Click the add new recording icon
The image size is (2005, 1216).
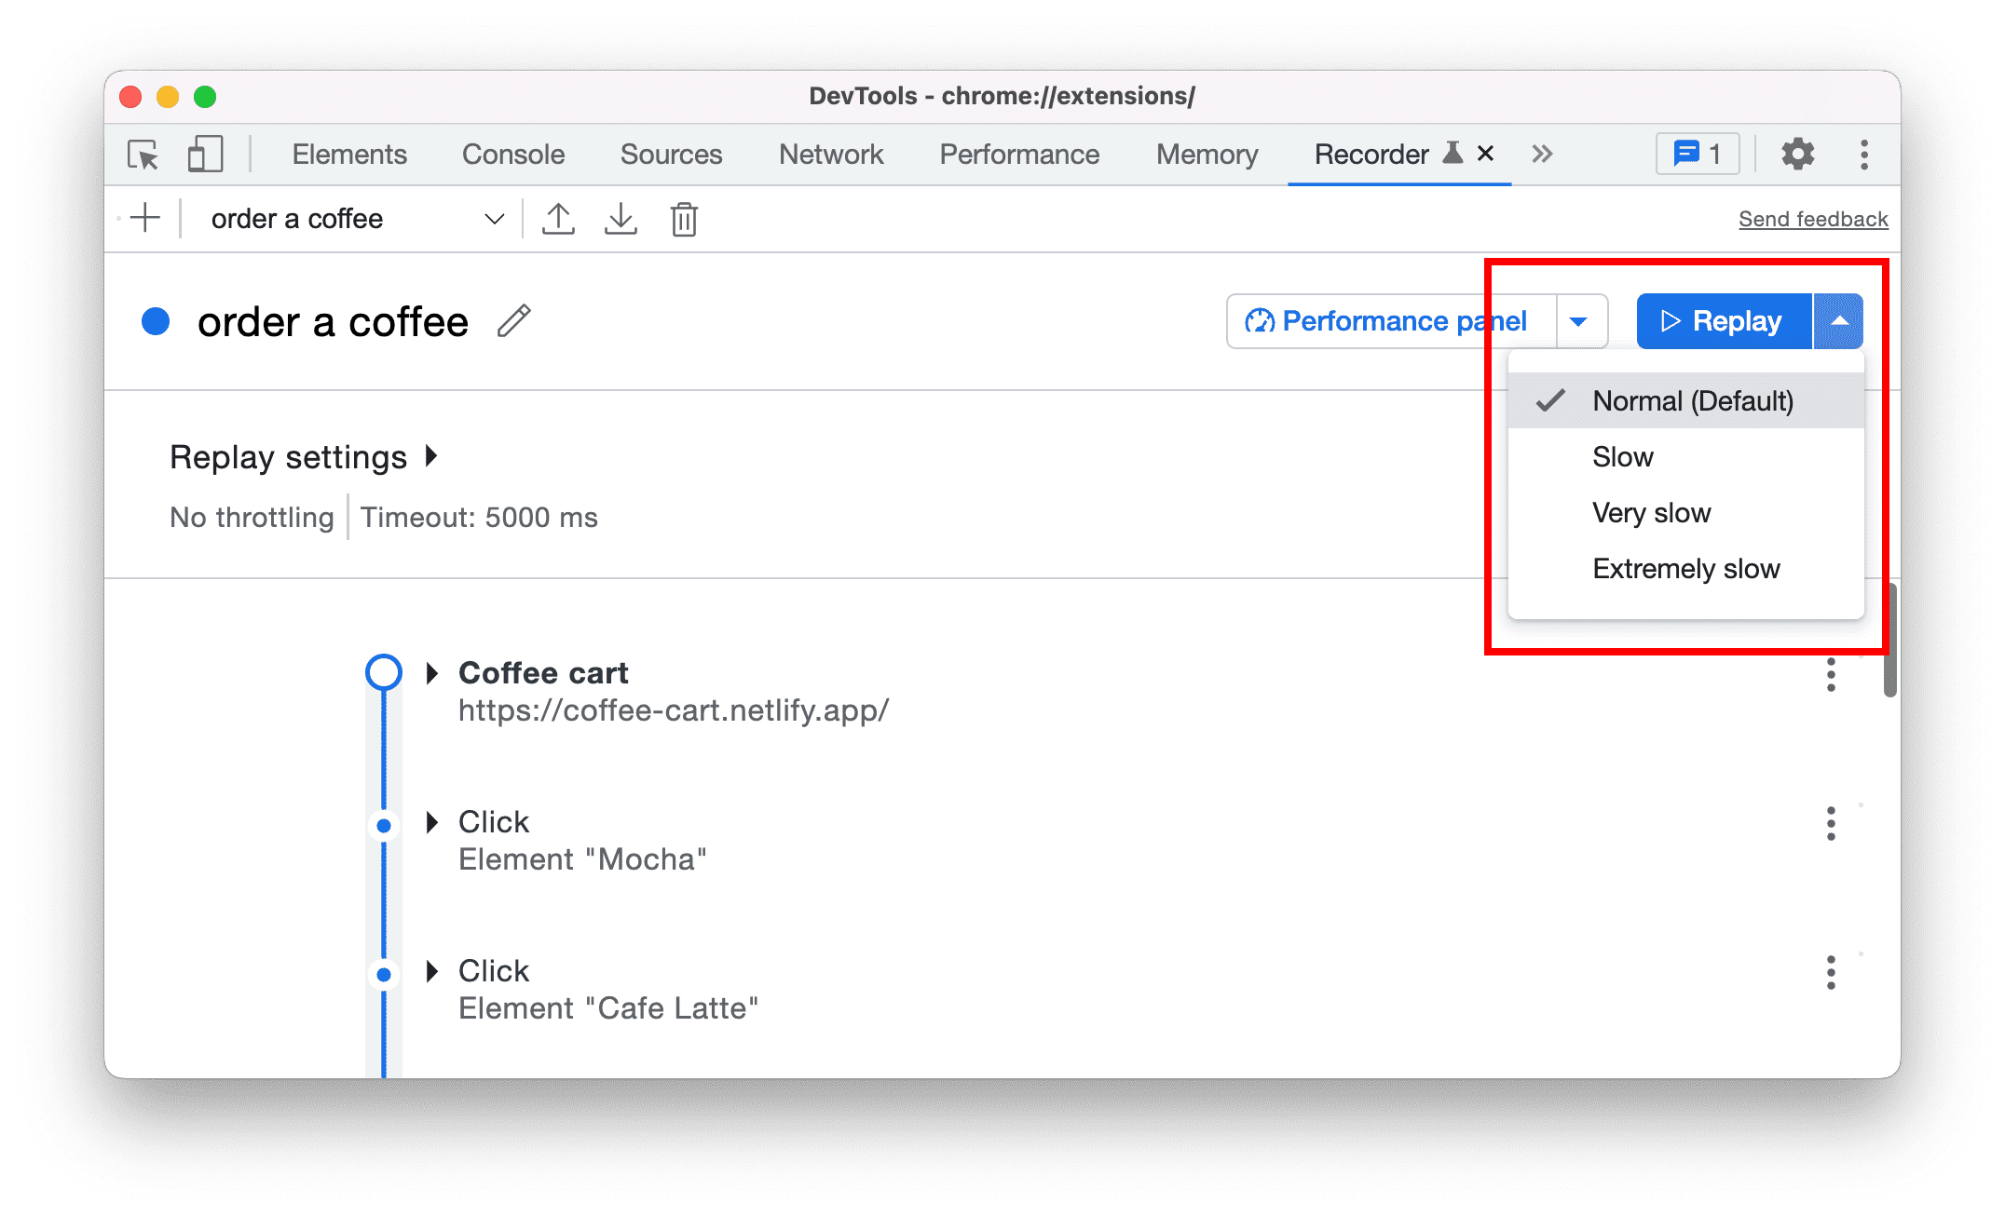pos(144,221)
